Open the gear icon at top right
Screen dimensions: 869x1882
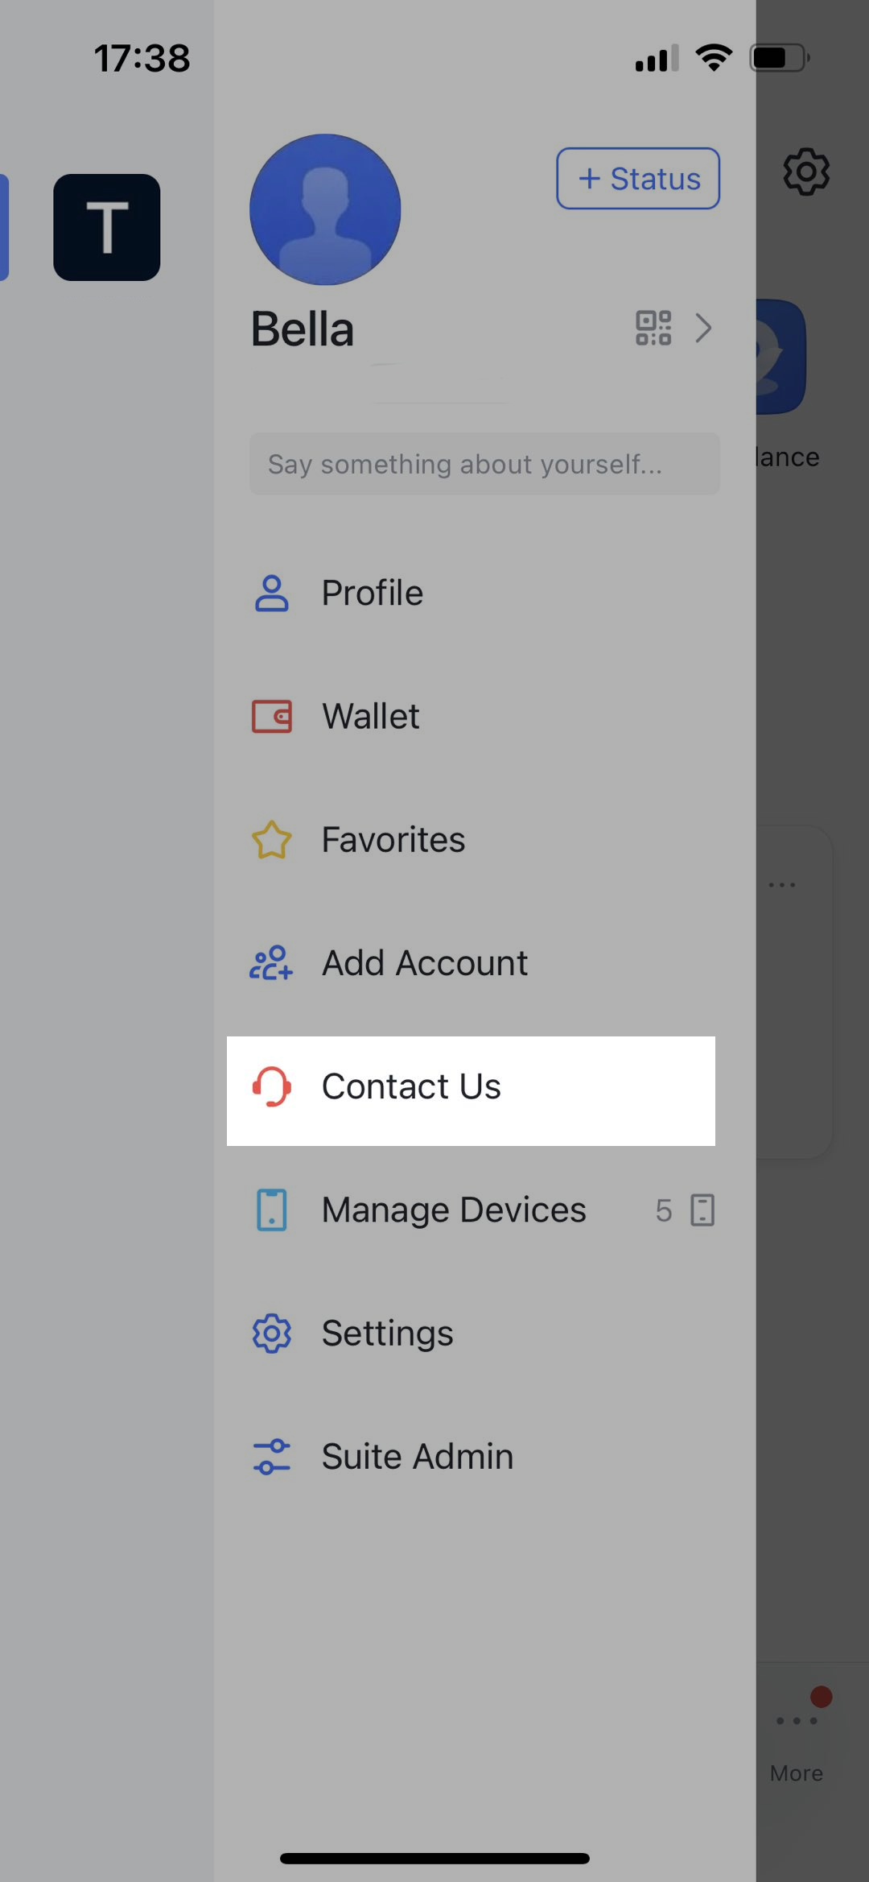805,172
